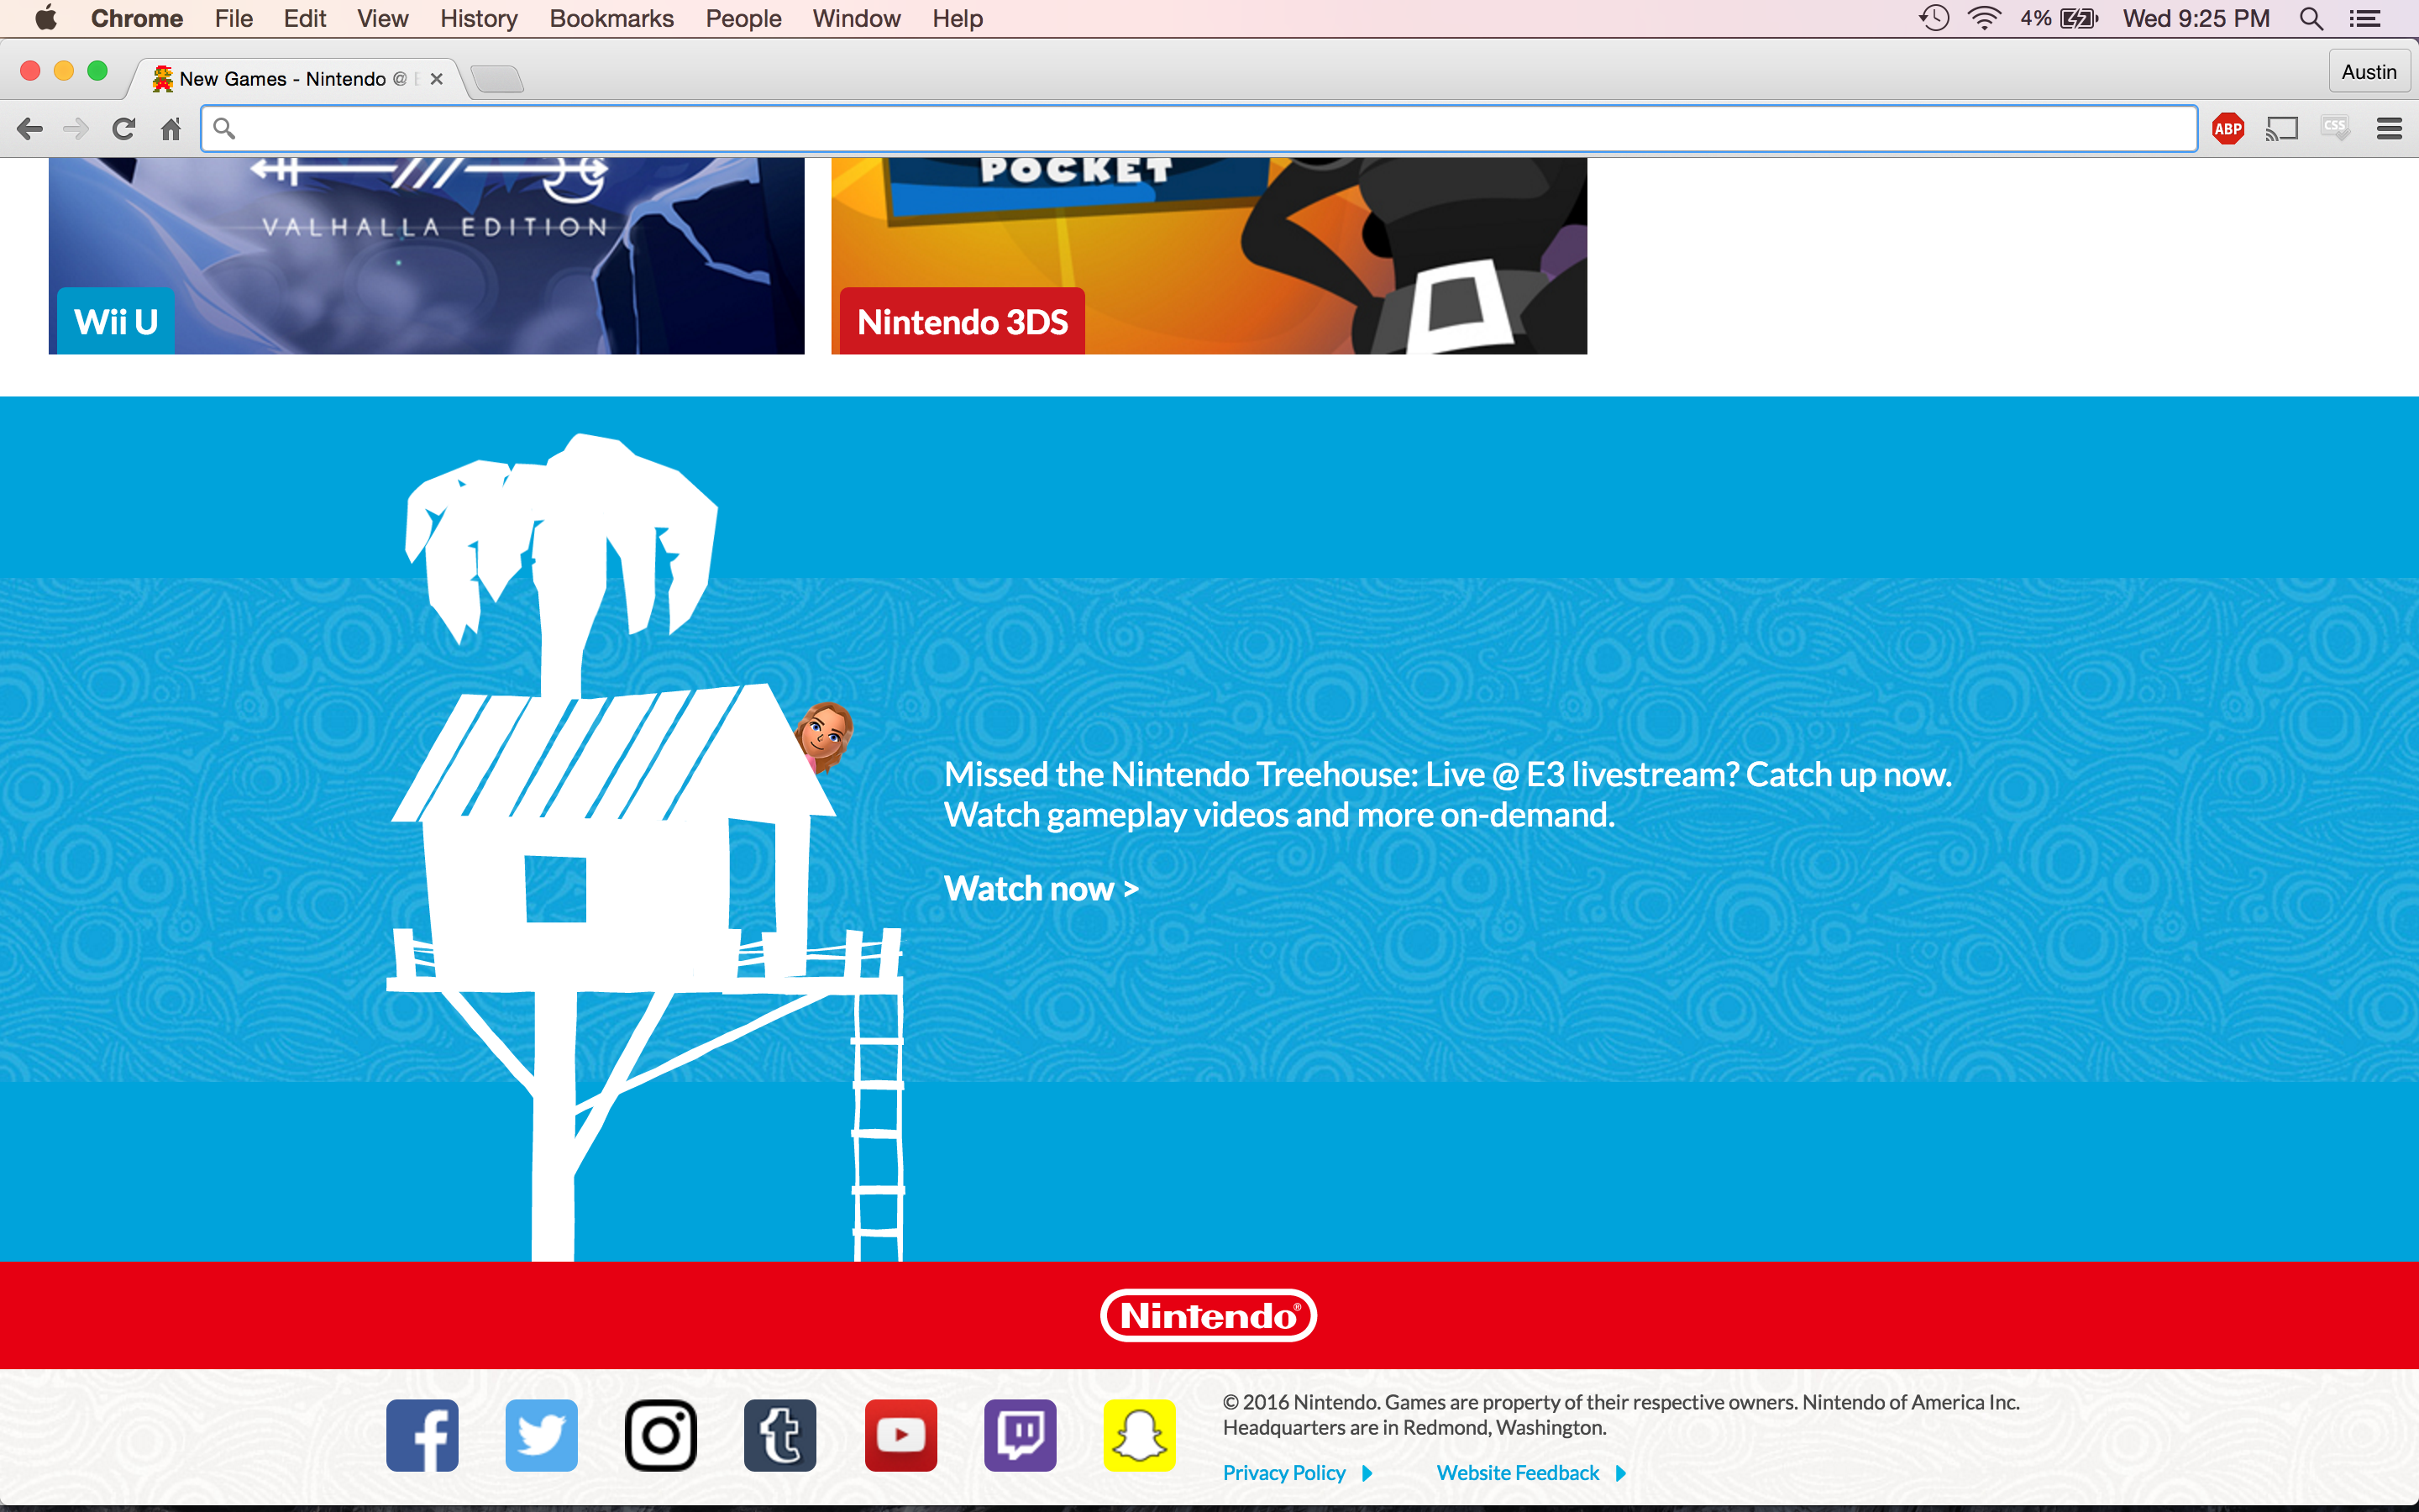The image size is (2419, 1512).
Task: Open Chrome's hamburger menu
Action: [2389, 129]
